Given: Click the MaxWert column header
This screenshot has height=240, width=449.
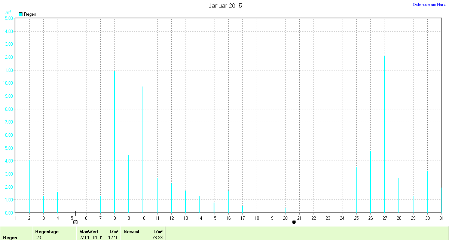Looking at the screenshot, I should click(89, 232).
